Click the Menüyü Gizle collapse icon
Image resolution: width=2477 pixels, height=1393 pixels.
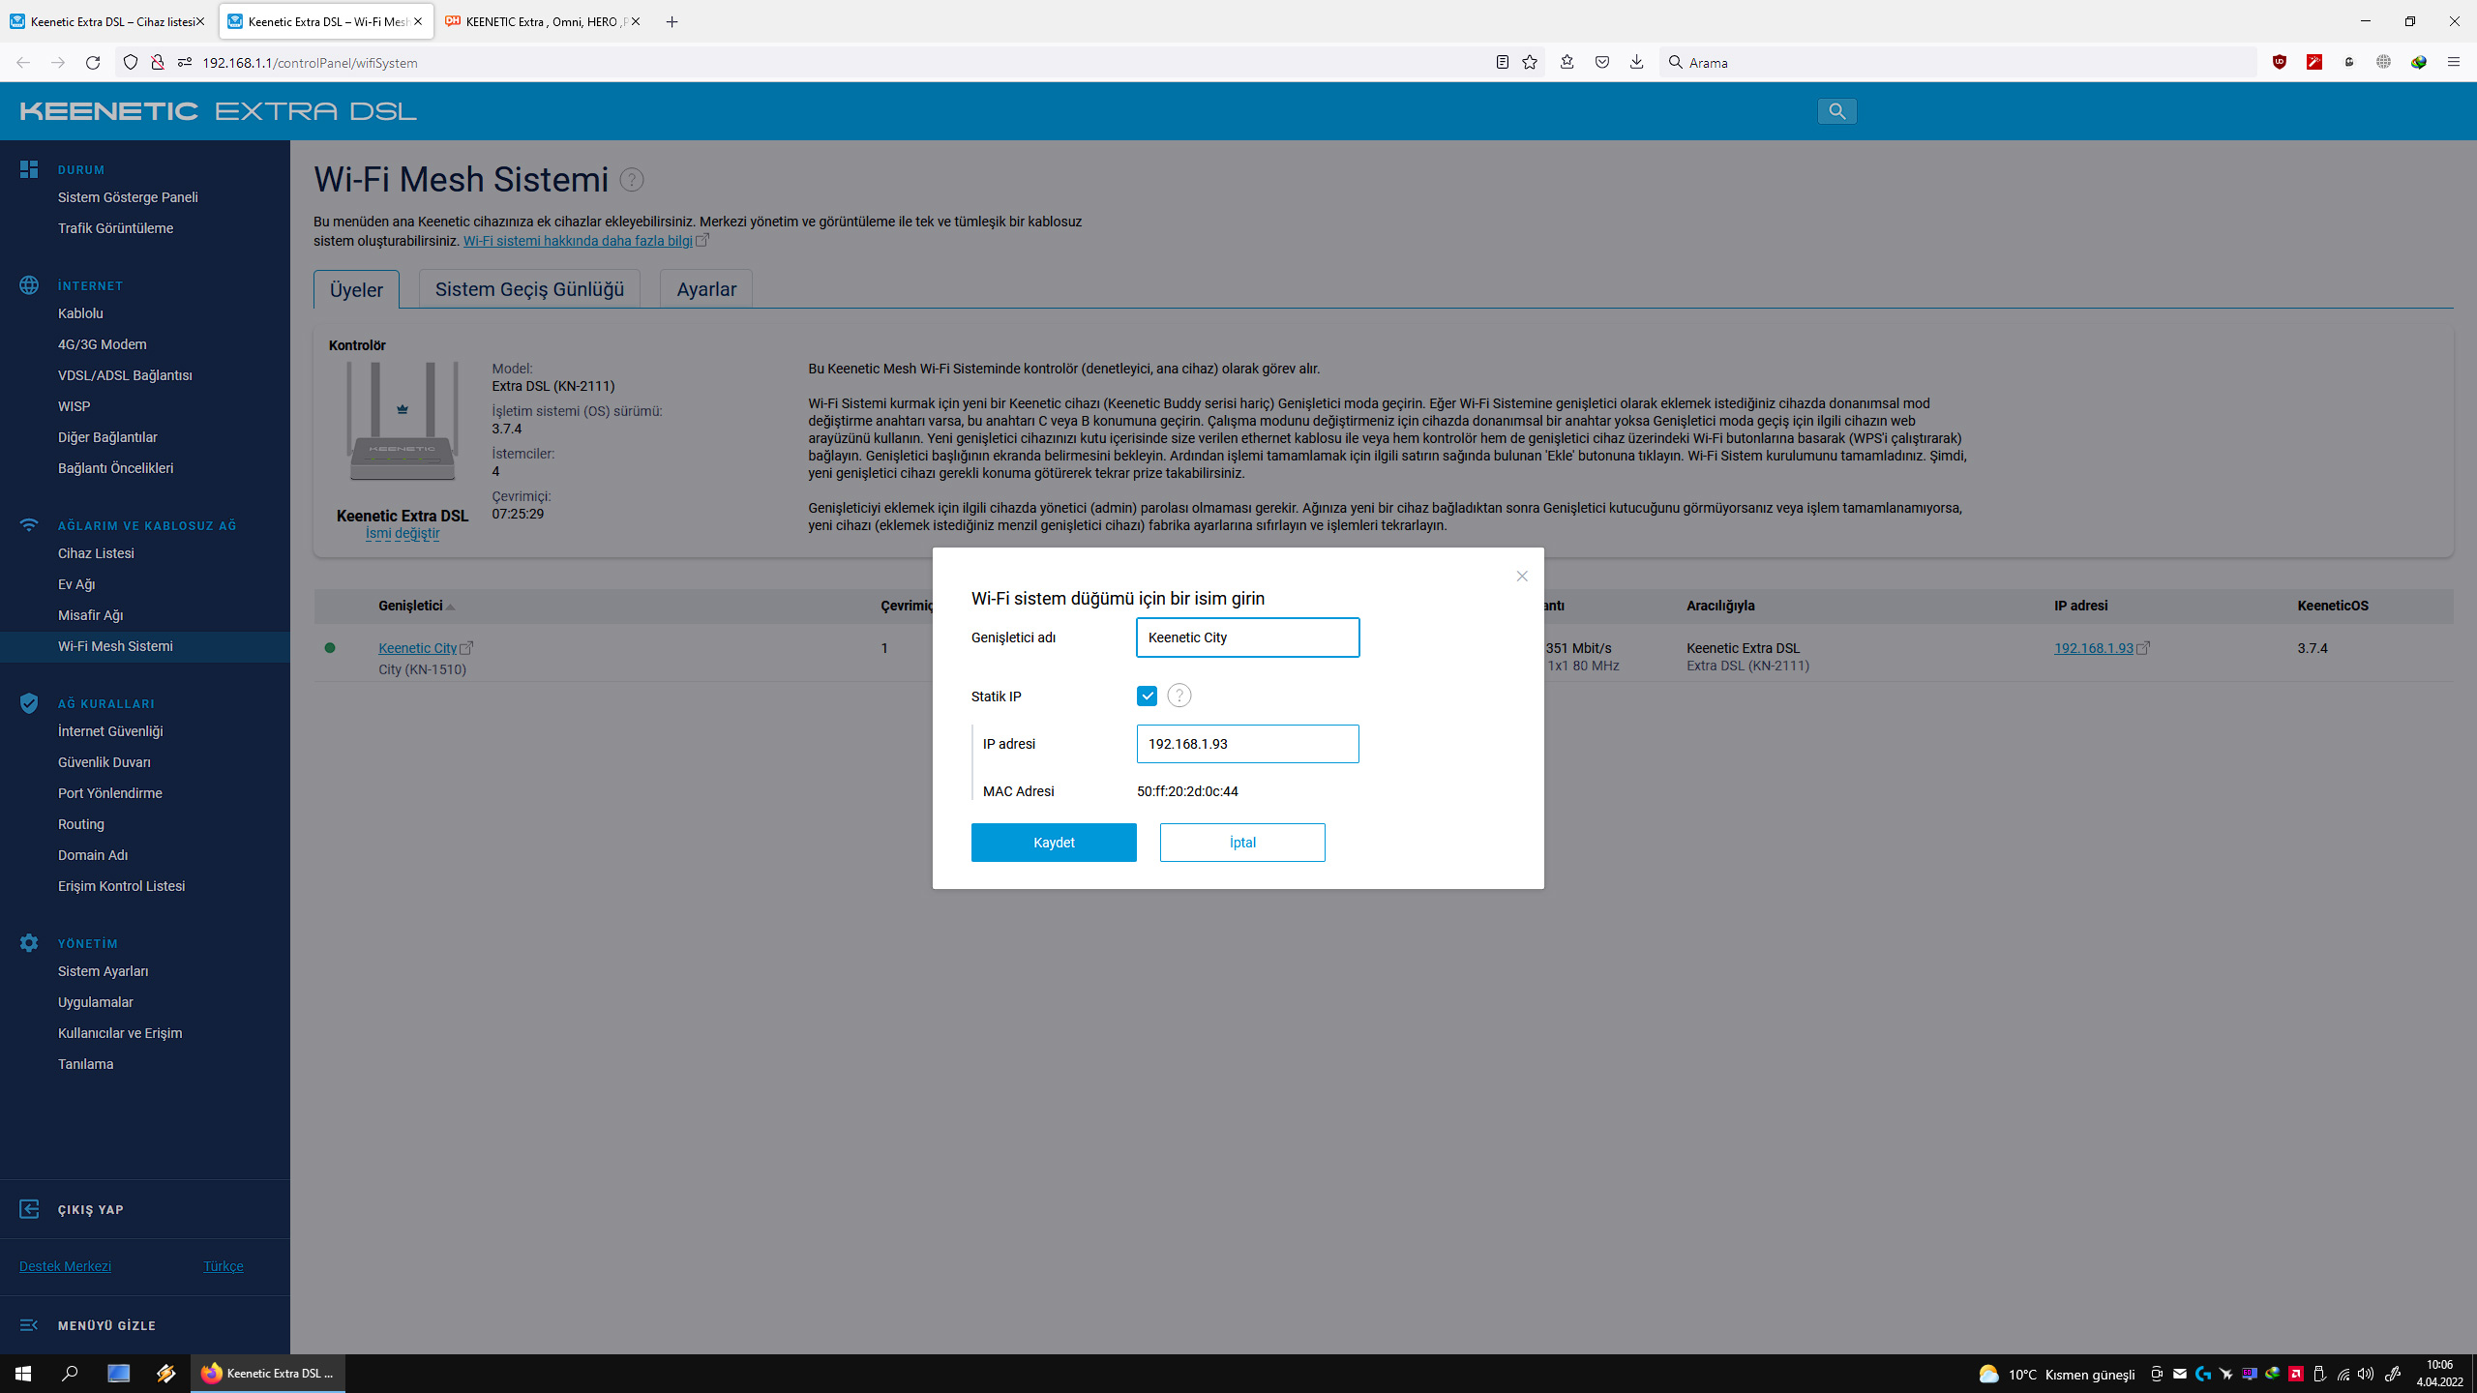[29, 1325]
